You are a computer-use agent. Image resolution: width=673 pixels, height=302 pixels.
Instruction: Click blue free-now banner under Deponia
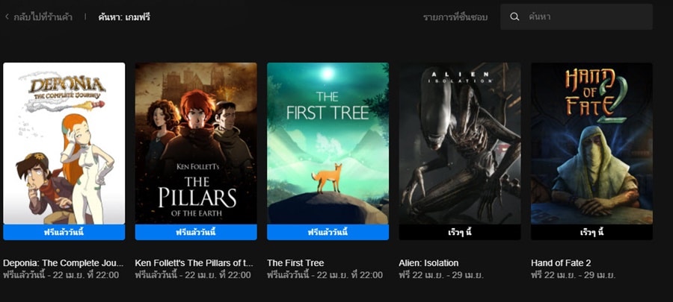click(x=64, y=232)
